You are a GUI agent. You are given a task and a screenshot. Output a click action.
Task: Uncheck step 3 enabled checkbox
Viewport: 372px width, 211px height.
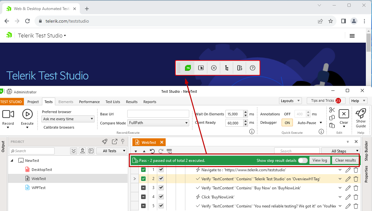pos(161,187)
